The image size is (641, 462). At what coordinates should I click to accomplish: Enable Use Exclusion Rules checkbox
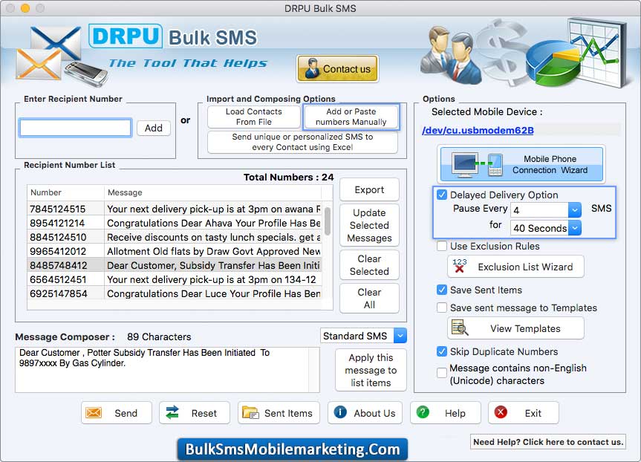click(442, 246)
